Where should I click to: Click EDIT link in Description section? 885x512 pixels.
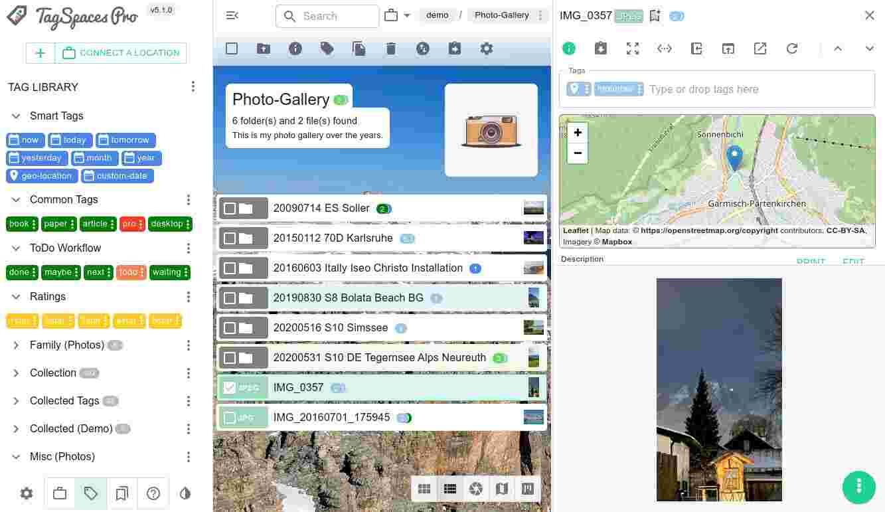click(x=854, y=262)
